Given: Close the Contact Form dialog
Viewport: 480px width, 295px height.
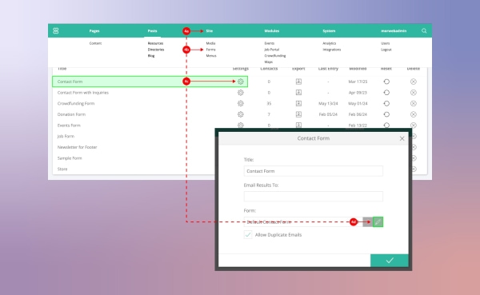Looking at the screenshot, I should point(402,138).
